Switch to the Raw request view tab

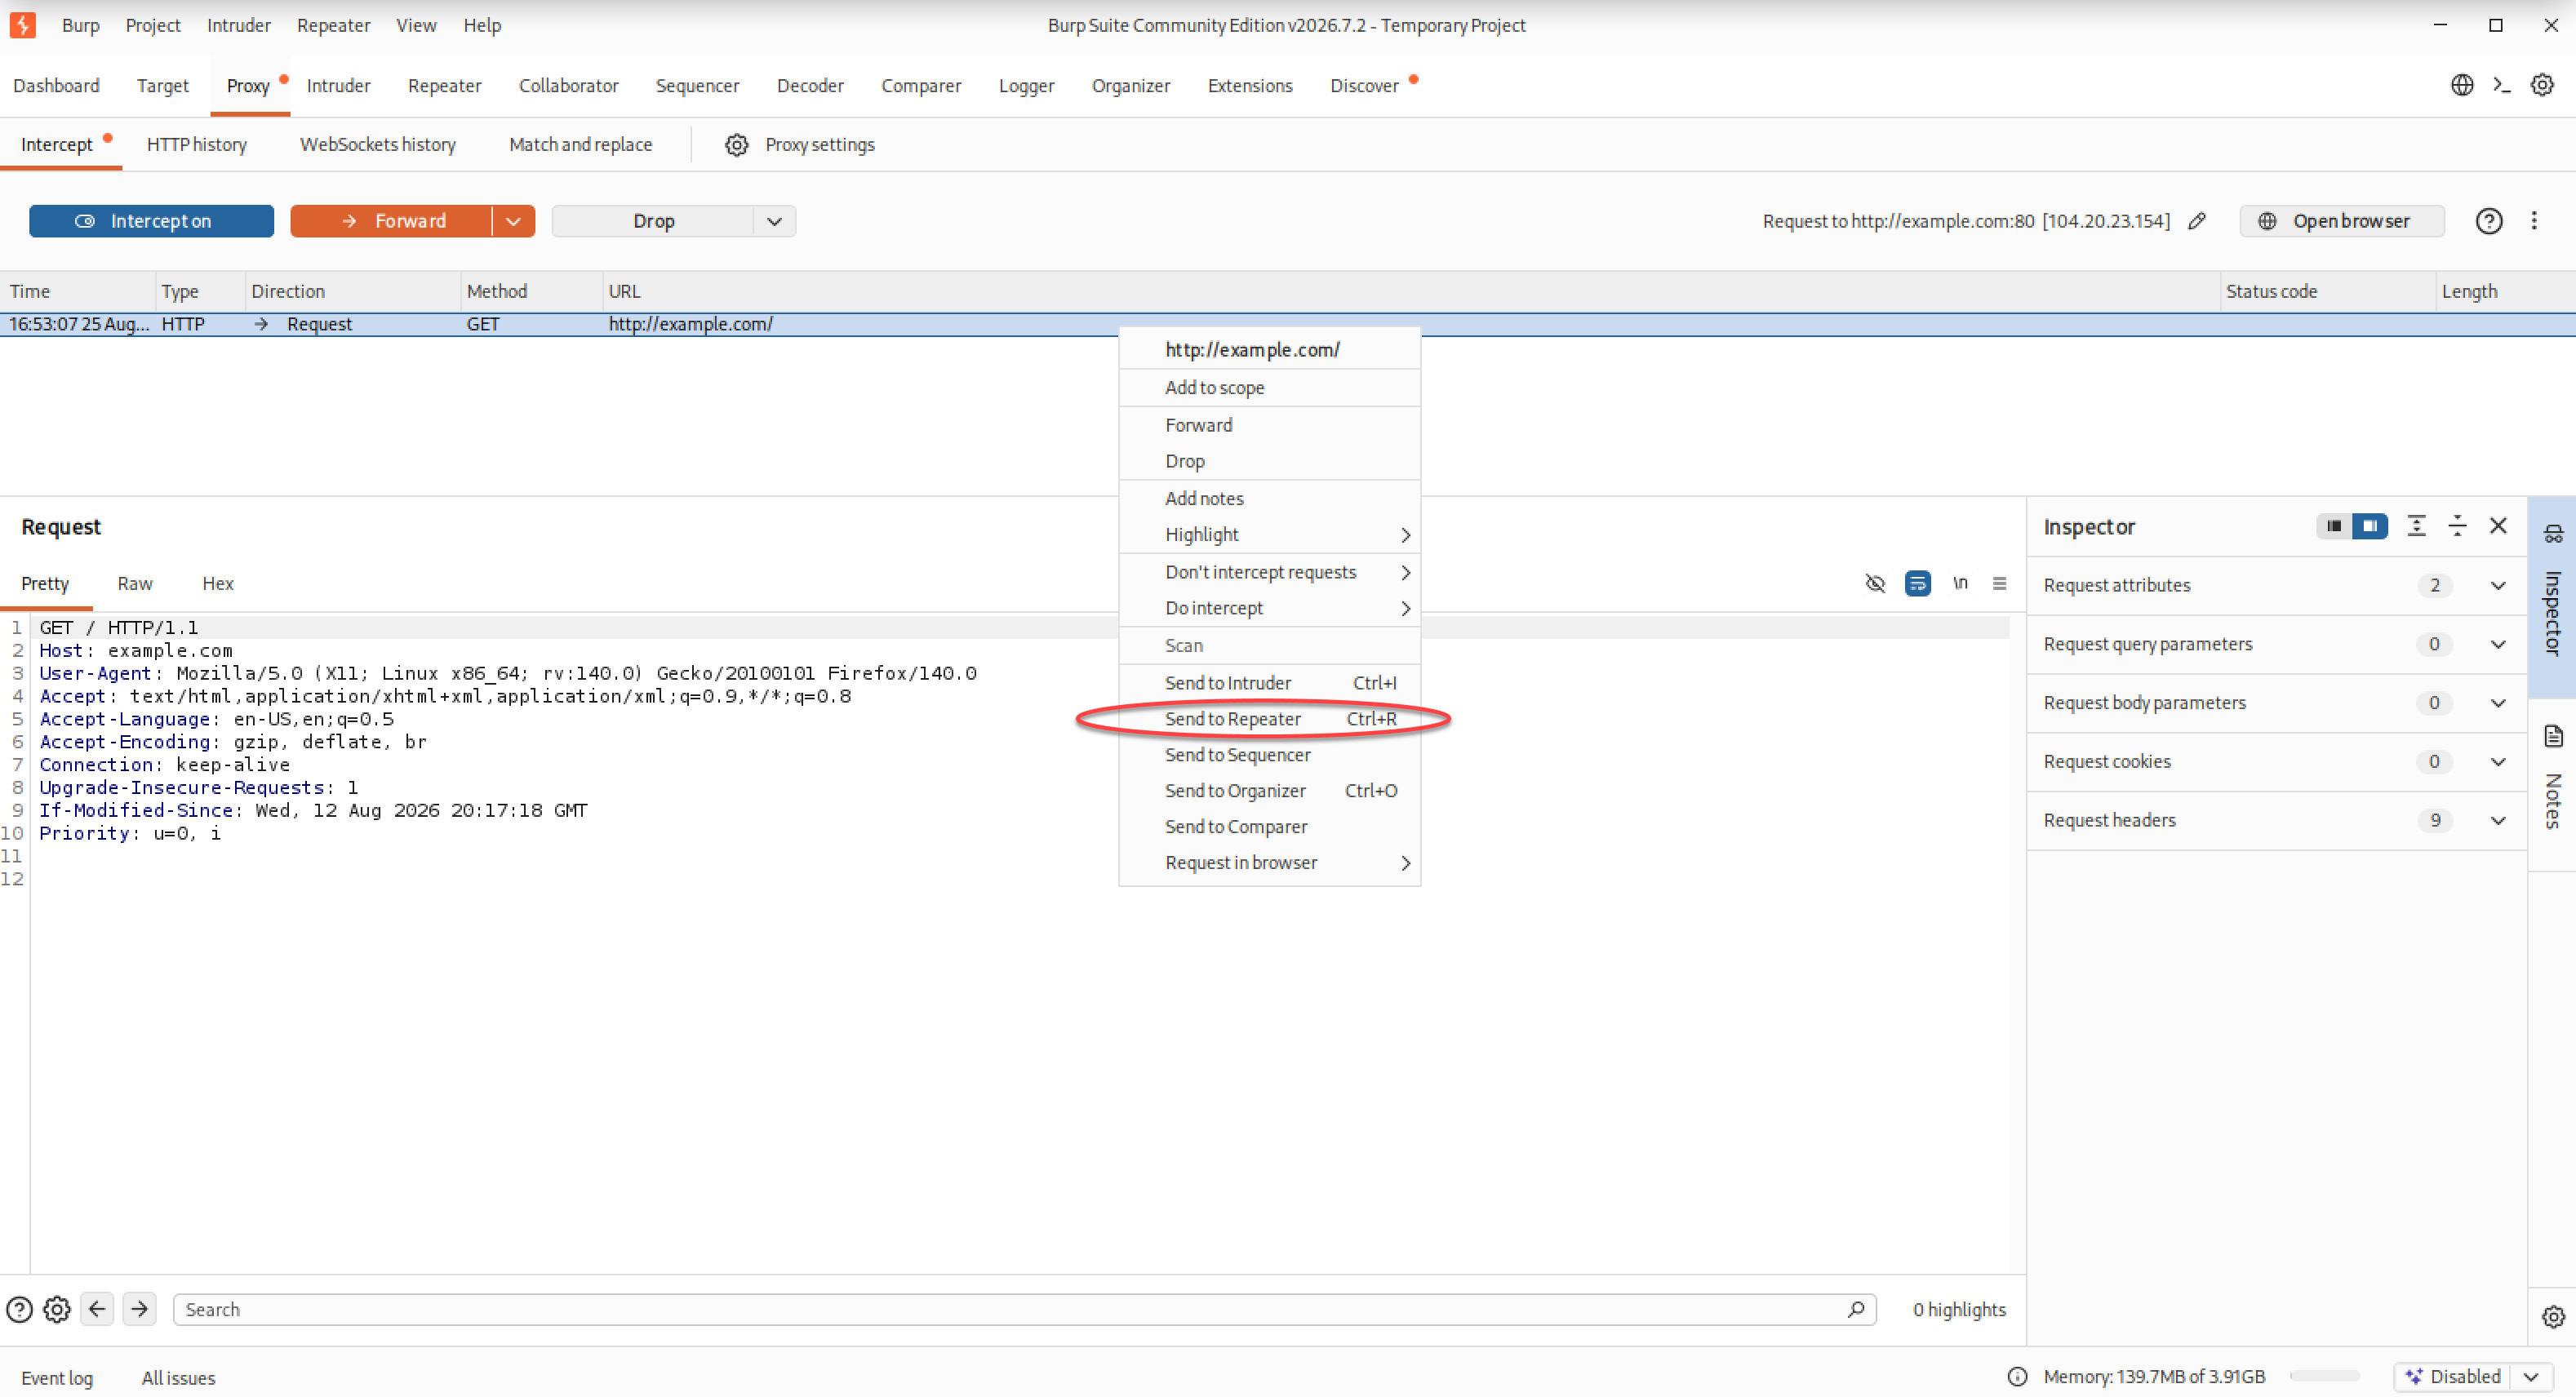coord(135,584)
